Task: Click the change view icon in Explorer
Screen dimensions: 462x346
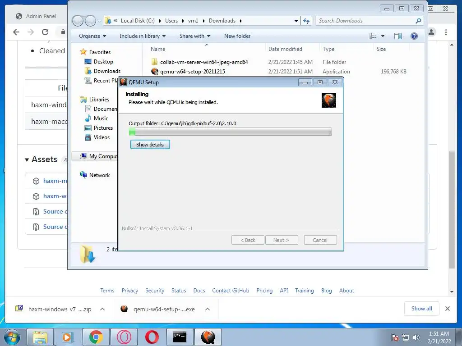Action: tap(373, 36)
